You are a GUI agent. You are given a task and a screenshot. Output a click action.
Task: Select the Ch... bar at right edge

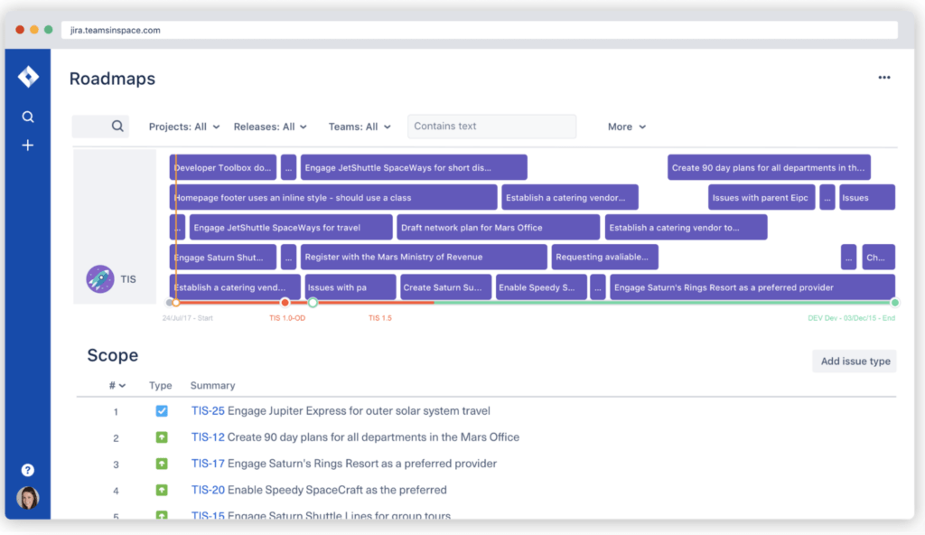[x=878, y=257]
